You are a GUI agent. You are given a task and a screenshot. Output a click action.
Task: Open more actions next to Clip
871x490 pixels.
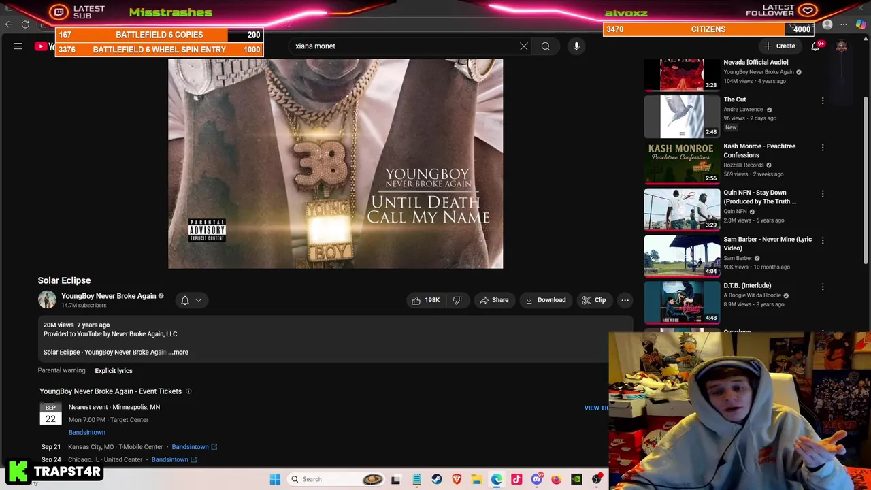[625, 300]
